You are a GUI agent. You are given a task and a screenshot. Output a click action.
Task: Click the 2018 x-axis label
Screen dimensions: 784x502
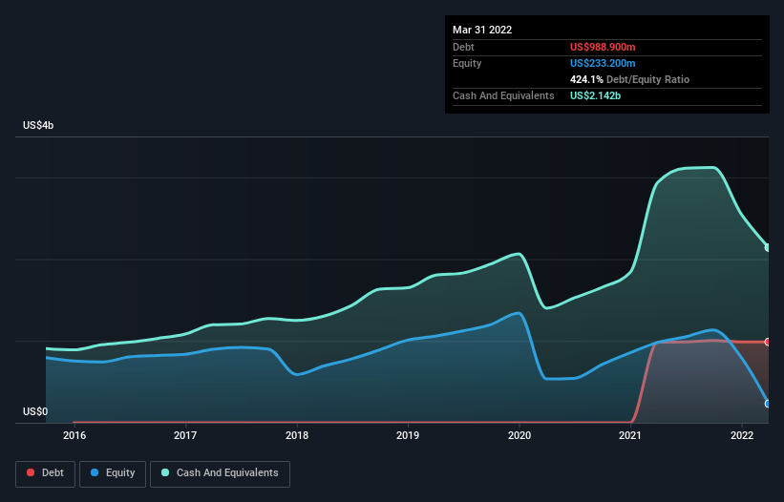[x=297, y=435]
